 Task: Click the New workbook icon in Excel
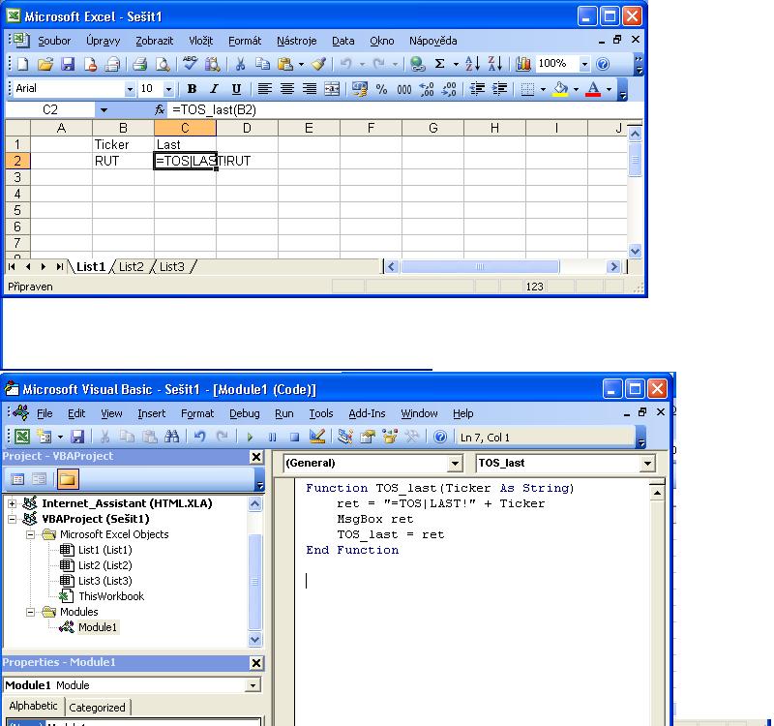click(22, 64)
